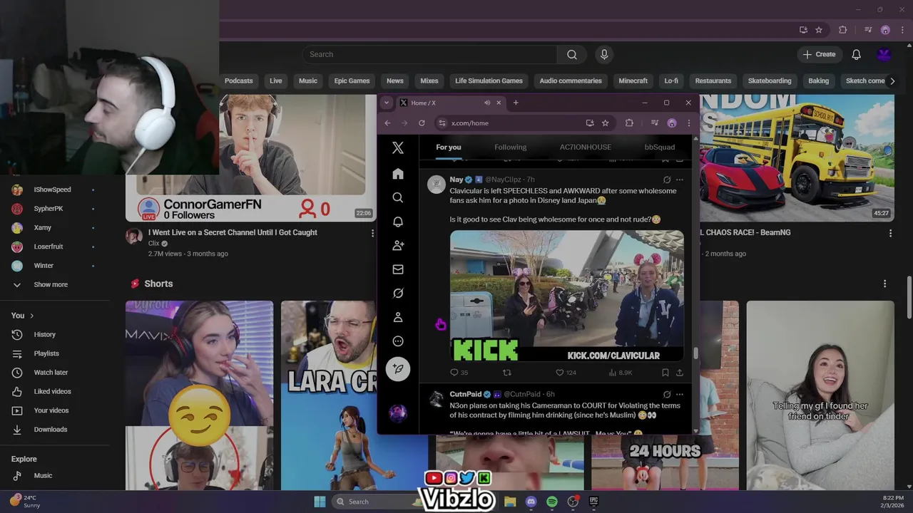Open X account avatar at sidebar bottom
Screen dimensions: 913x513
point(398,413)
